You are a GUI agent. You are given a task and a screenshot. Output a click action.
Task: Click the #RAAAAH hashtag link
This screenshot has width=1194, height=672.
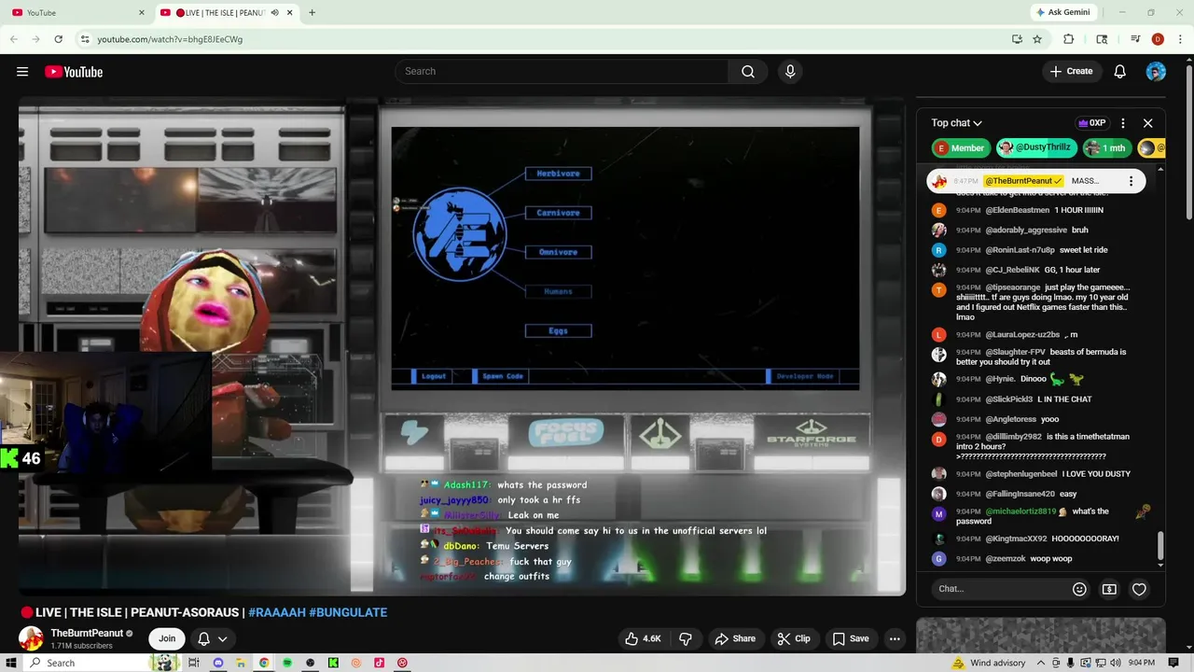[276, 612]
